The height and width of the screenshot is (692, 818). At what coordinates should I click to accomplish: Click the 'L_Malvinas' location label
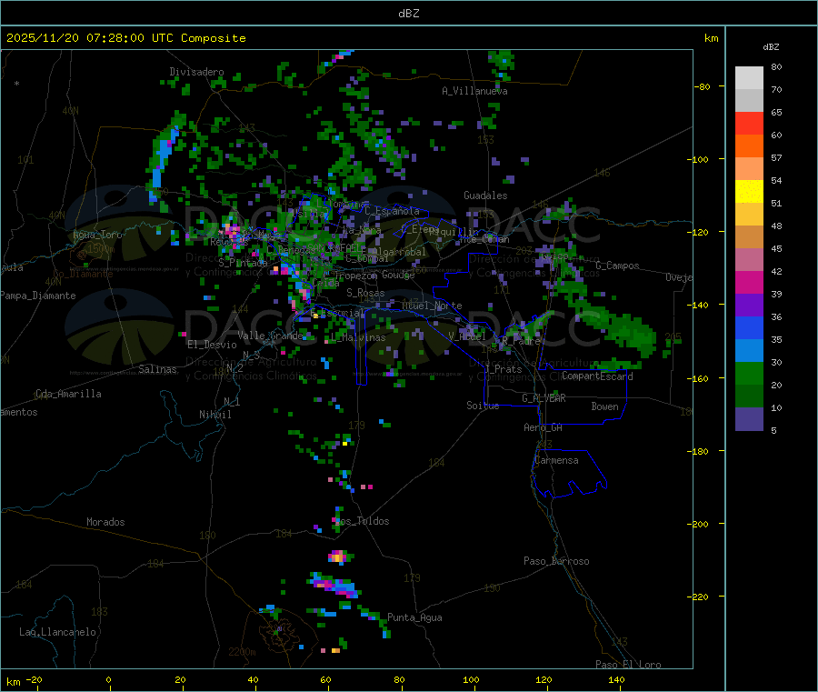[x=358, y=337]
